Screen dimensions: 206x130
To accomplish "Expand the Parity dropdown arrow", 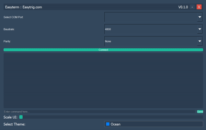I will coord(200,41).
